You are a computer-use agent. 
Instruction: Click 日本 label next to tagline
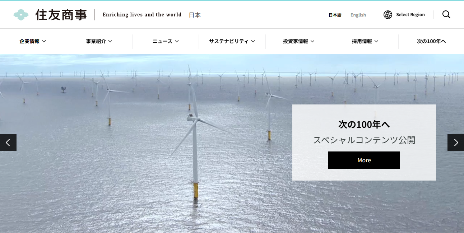[195, 15]
